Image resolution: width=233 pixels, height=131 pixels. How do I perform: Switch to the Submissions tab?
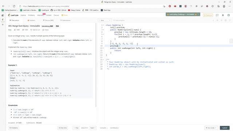66,20
